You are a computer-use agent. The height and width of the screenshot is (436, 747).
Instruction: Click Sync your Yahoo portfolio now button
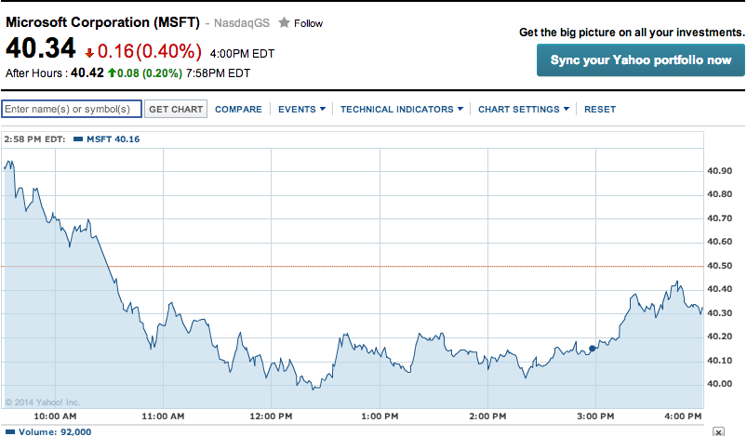(x=641, y=60)
